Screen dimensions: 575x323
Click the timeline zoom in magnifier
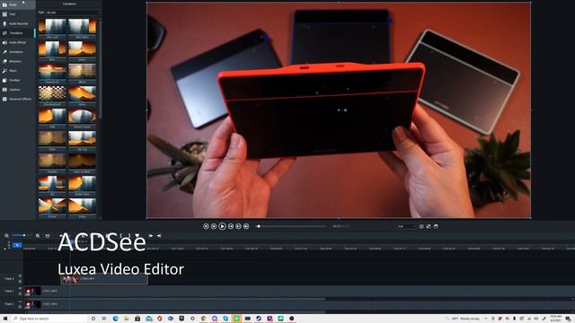[38, 236]
